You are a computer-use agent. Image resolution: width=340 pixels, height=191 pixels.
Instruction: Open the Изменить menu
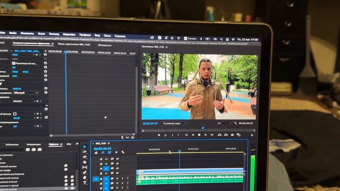pyautogui.click(x=27, y=33)
